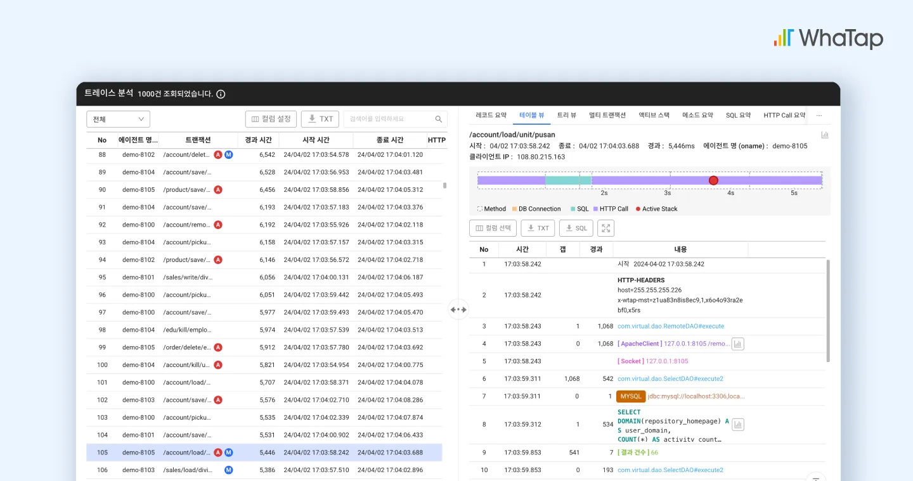
Task: Click chart icon next to SELECT DOMAIN query
Action: (737, 425)
